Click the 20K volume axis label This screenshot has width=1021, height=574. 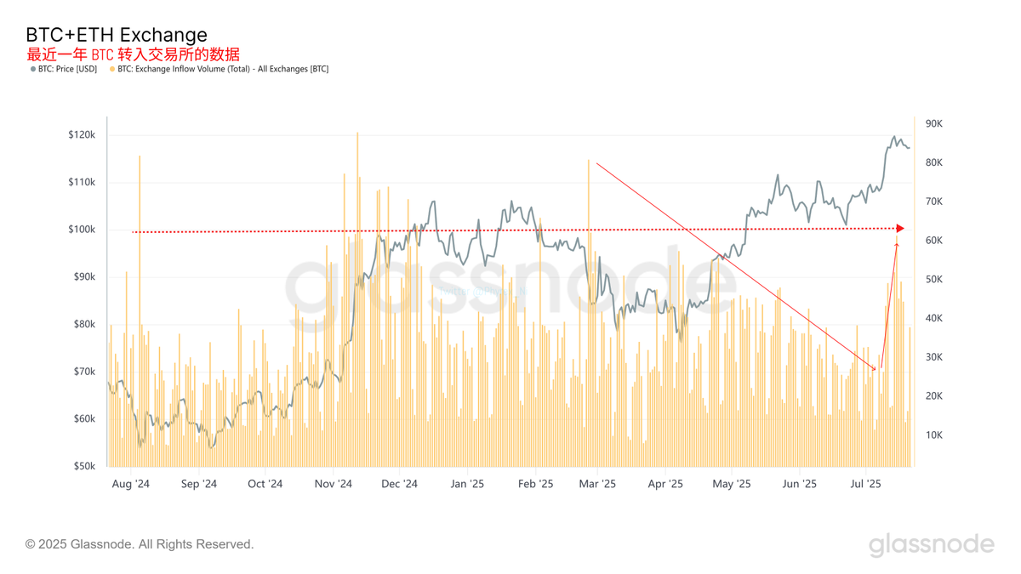[934, 396]
